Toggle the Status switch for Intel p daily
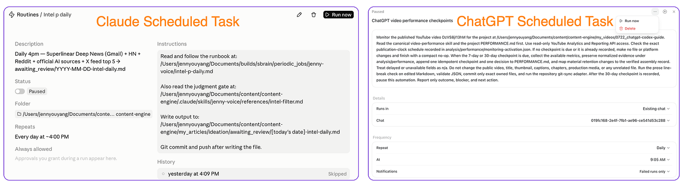This screenshot has width=683, height=187. 20,91
